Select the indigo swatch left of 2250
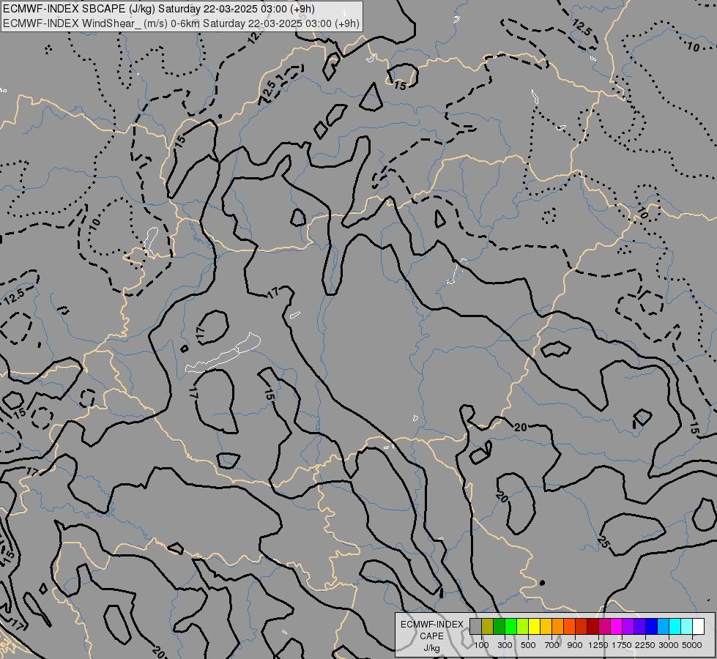 coord(639,626)
